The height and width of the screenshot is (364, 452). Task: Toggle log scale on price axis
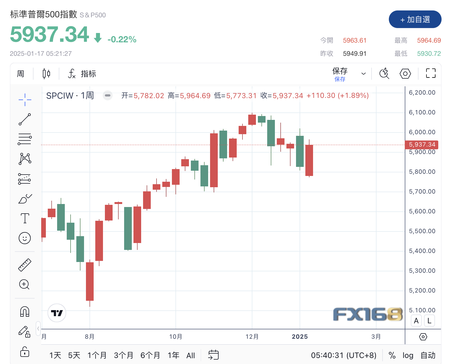coord(408,355)
